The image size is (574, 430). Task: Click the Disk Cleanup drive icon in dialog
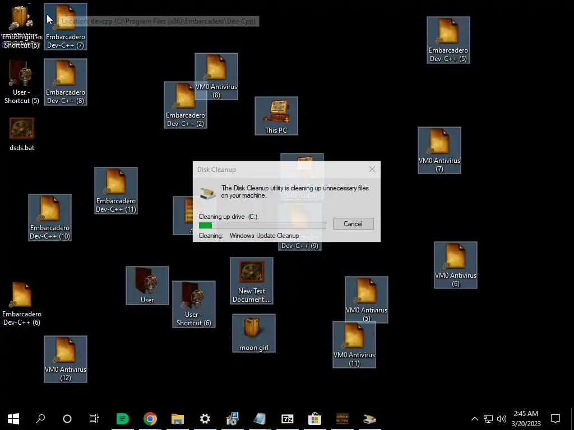tap(208, 193)
